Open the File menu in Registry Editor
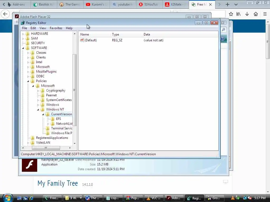270x202 pixels. point(25,28)
